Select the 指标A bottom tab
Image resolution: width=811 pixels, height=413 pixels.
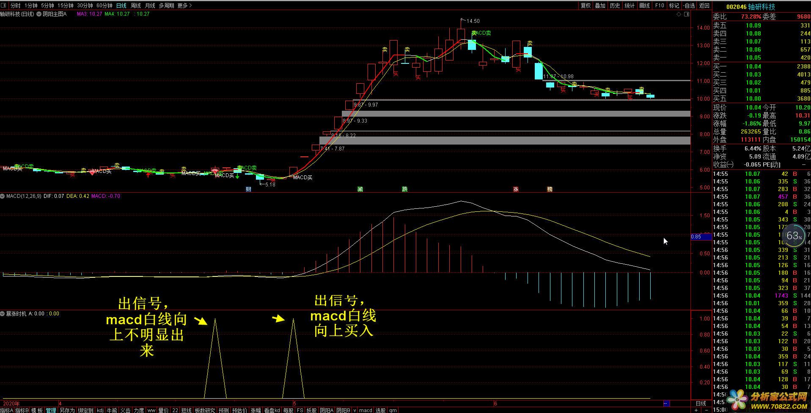[7, 410]
